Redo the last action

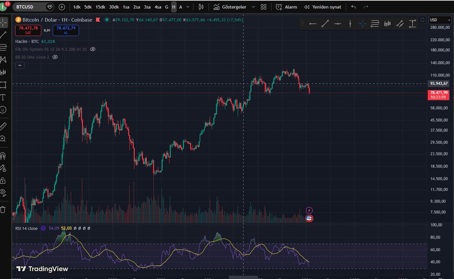365,7
